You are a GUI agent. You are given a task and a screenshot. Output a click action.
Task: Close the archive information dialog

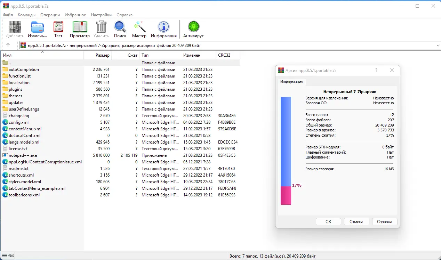(x=392, y=70)
